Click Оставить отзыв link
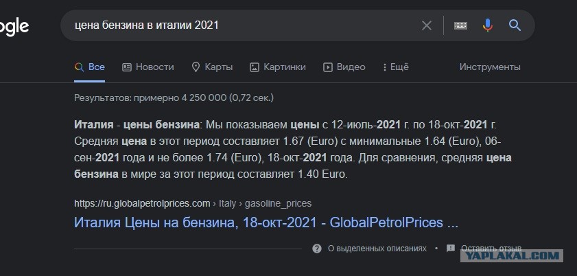 (x=491, y=249)
